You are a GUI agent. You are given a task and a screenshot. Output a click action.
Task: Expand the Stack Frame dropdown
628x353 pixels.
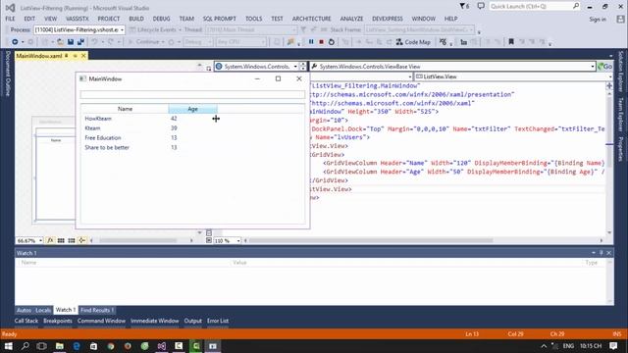(x=471, y=30)
